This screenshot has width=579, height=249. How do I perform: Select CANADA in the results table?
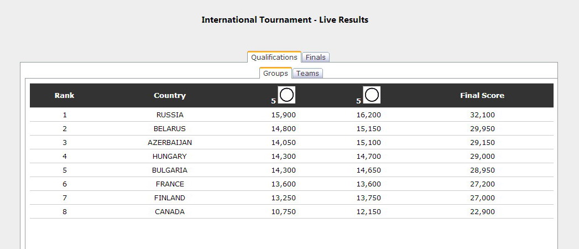pos(170,212)
